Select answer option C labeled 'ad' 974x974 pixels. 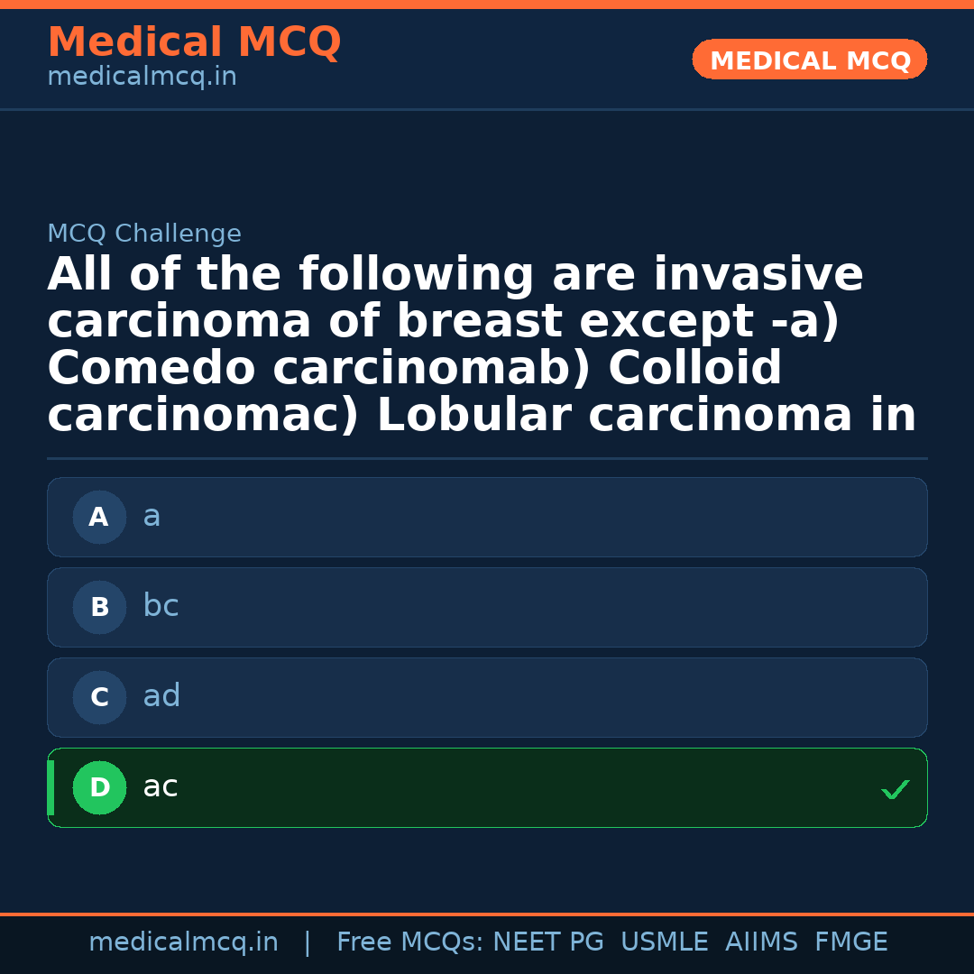tap(487, 697)
